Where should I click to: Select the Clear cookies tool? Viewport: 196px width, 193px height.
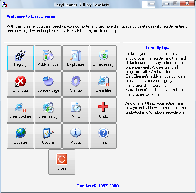[20, 110]
